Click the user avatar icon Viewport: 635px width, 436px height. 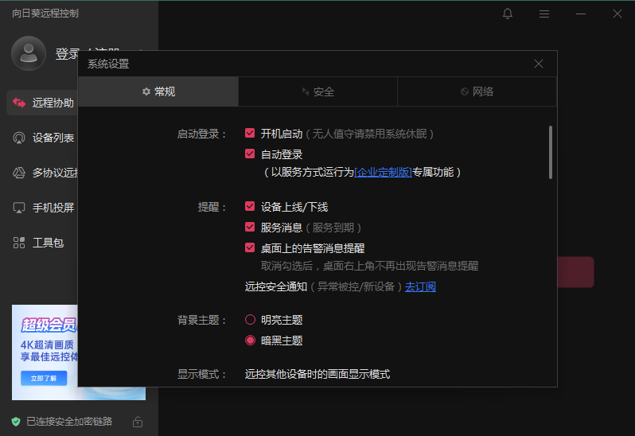click(x=29, y=53)
